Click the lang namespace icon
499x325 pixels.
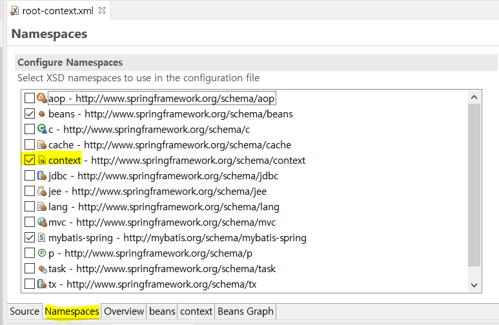point(42,206)
